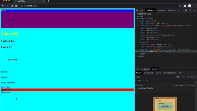Screen dimensions: 197x111
Task: Toggle the .cls element classes panel
Action: [183, 77]
